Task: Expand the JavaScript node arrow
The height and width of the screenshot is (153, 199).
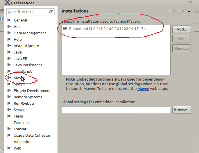Action: 9,71
